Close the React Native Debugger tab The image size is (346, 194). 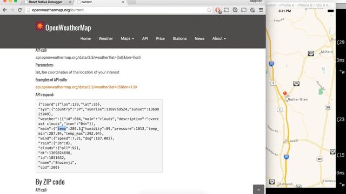point(70,2)
